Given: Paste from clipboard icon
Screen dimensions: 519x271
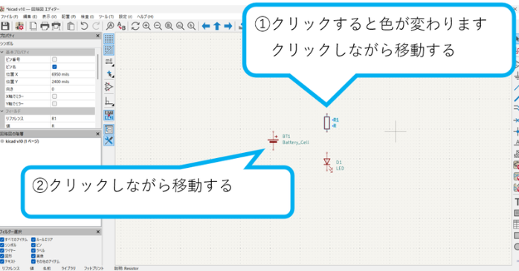Looking at the screenshot, I should coord(71,26).
